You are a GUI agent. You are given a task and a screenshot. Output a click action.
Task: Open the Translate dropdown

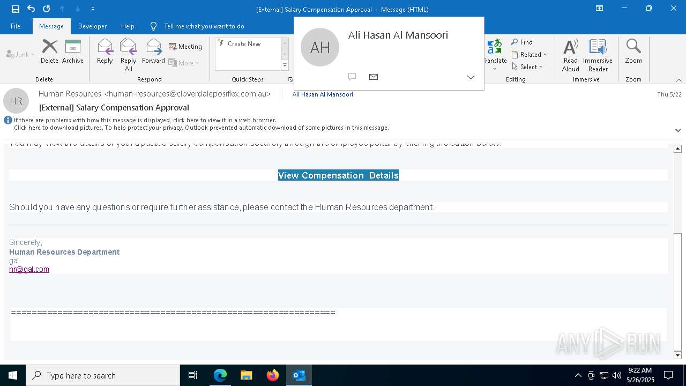tap(495, 55)
